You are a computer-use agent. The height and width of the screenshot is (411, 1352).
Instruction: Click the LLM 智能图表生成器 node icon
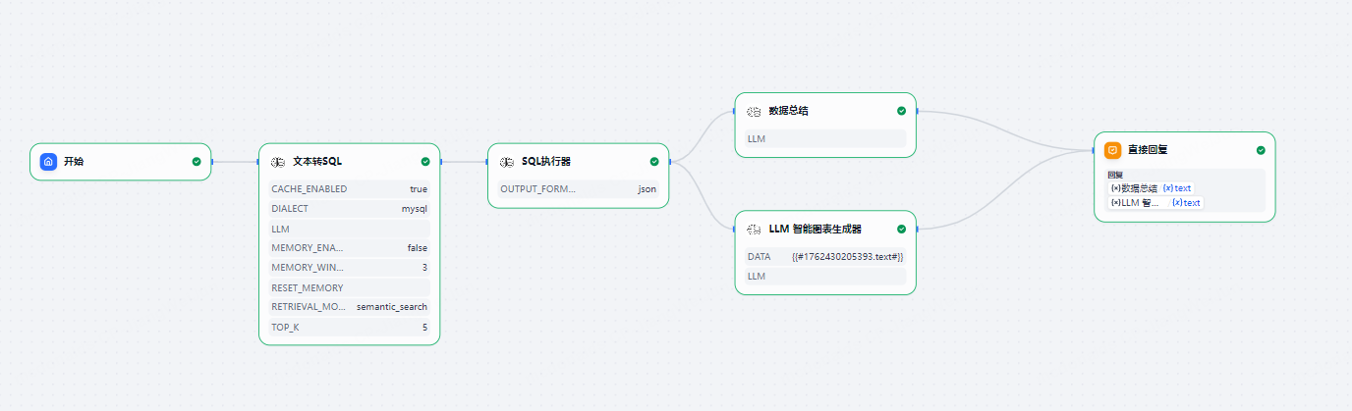click(x=754, y=229)
